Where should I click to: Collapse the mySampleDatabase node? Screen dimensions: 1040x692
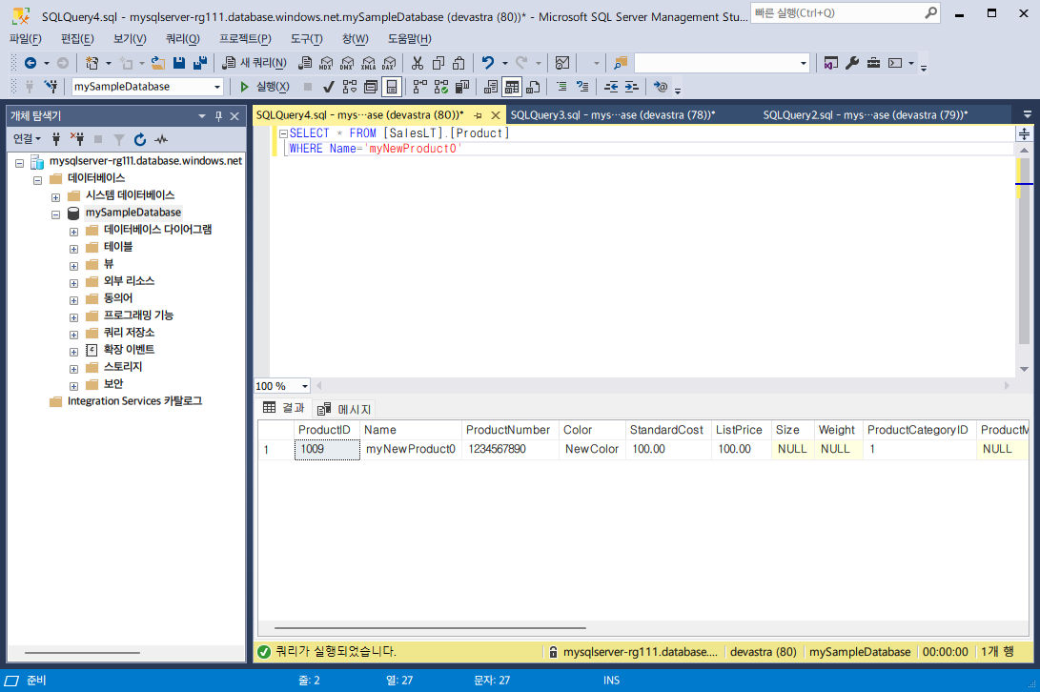55,214
